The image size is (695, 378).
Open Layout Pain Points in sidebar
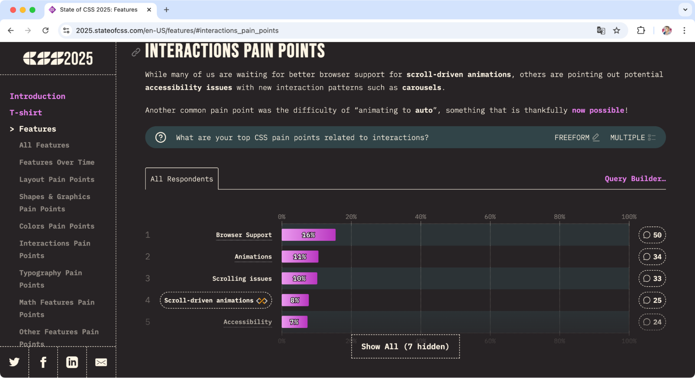57,179
